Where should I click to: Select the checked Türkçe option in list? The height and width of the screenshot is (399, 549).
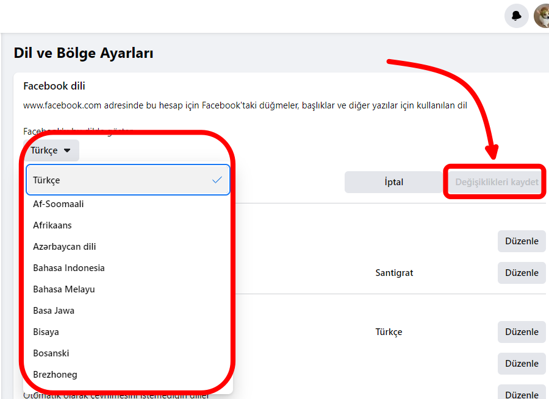(128, 180)
